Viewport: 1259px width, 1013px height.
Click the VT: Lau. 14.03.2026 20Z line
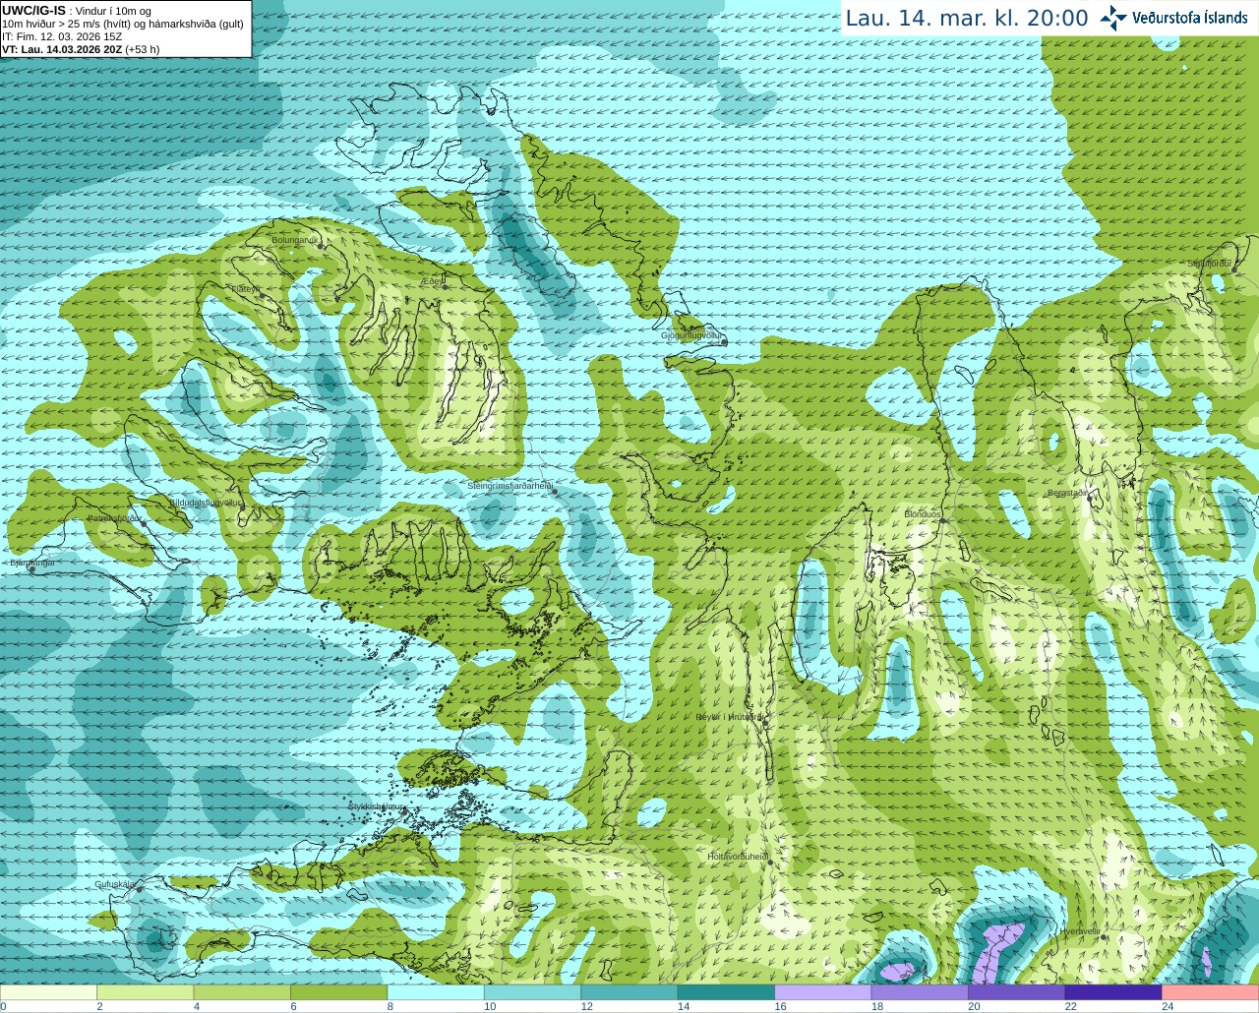(81, 49)
